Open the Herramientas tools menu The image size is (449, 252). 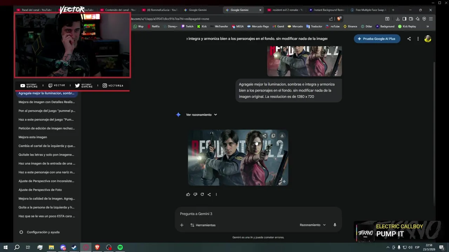tap(203, 225)
